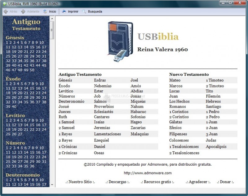Screen dimensions: 248x196
Task: Open the book of Oseas
Action: click(x=99, y=153)
